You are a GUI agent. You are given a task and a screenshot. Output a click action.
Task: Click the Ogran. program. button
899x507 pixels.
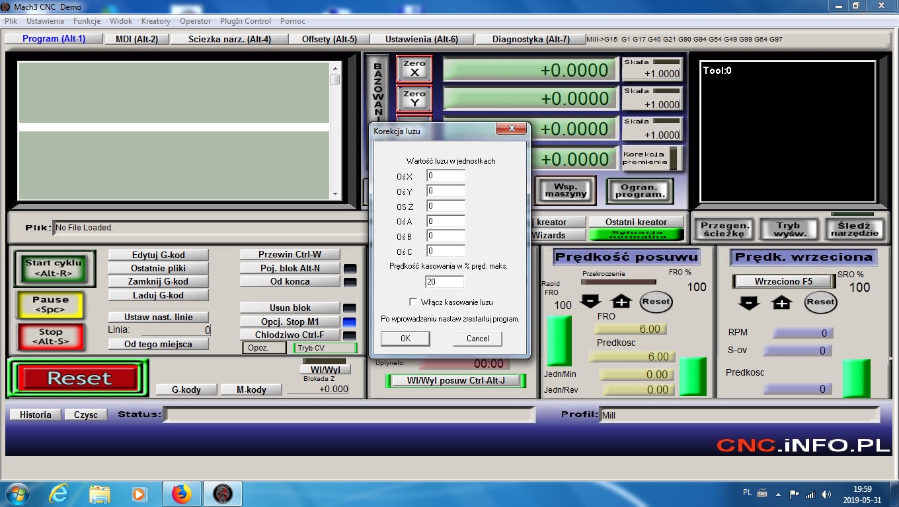pos(639,191)
